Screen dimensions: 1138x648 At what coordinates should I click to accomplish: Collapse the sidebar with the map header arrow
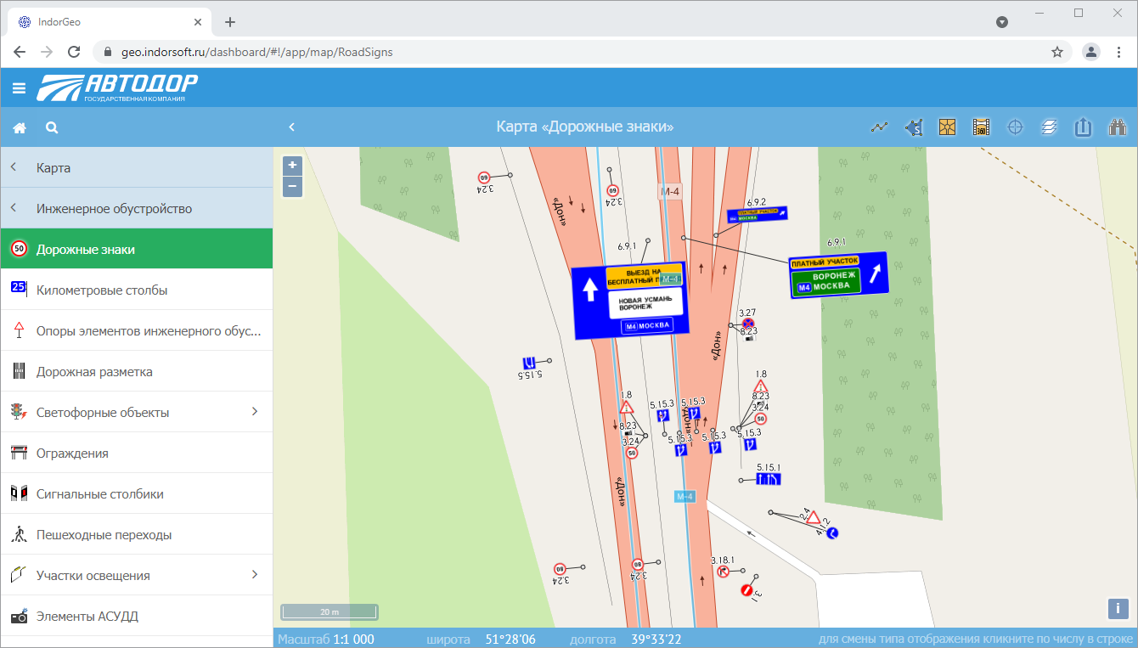291,127
